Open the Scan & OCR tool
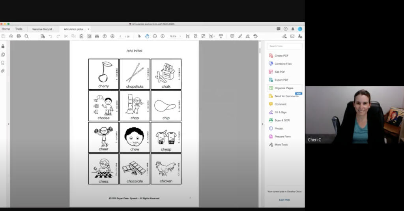The width and height of the screenshot is (404, 211). (279, 120)
